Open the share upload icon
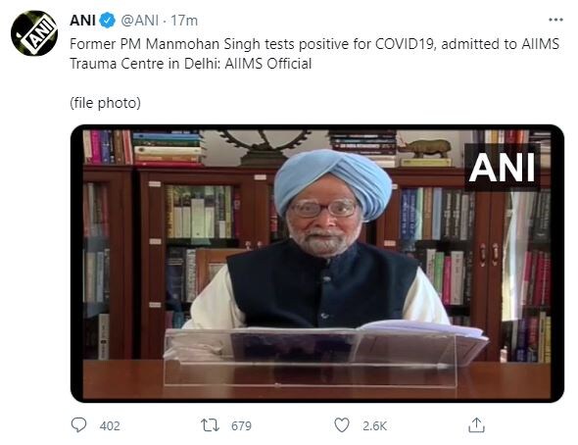Screen dimensions: 578x445 point(476,424)
